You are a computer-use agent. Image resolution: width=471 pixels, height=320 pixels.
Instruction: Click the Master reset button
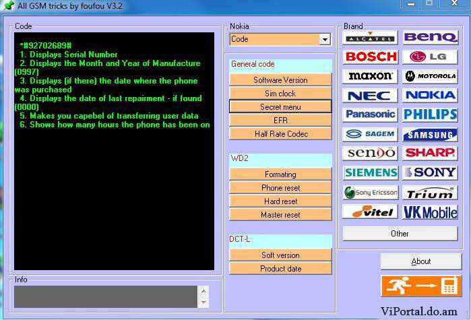(280, 215)
